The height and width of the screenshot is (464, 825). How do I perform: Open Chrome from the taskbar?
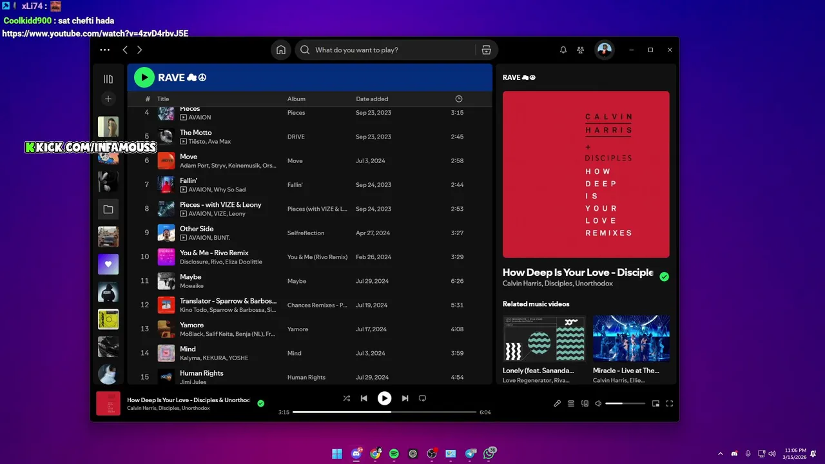point(375,454)
